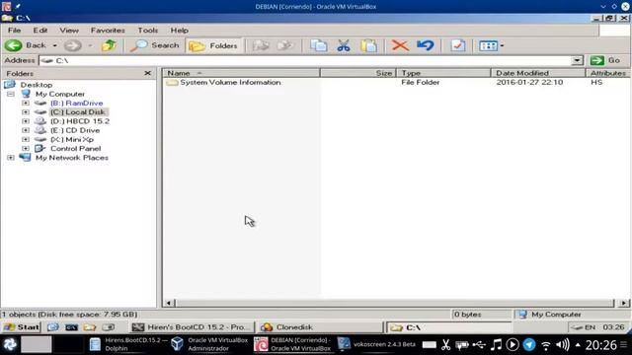This screenshot has width=632, height=355.
Task: Click the Copy To toolbar icon
Action: [285, 45]
